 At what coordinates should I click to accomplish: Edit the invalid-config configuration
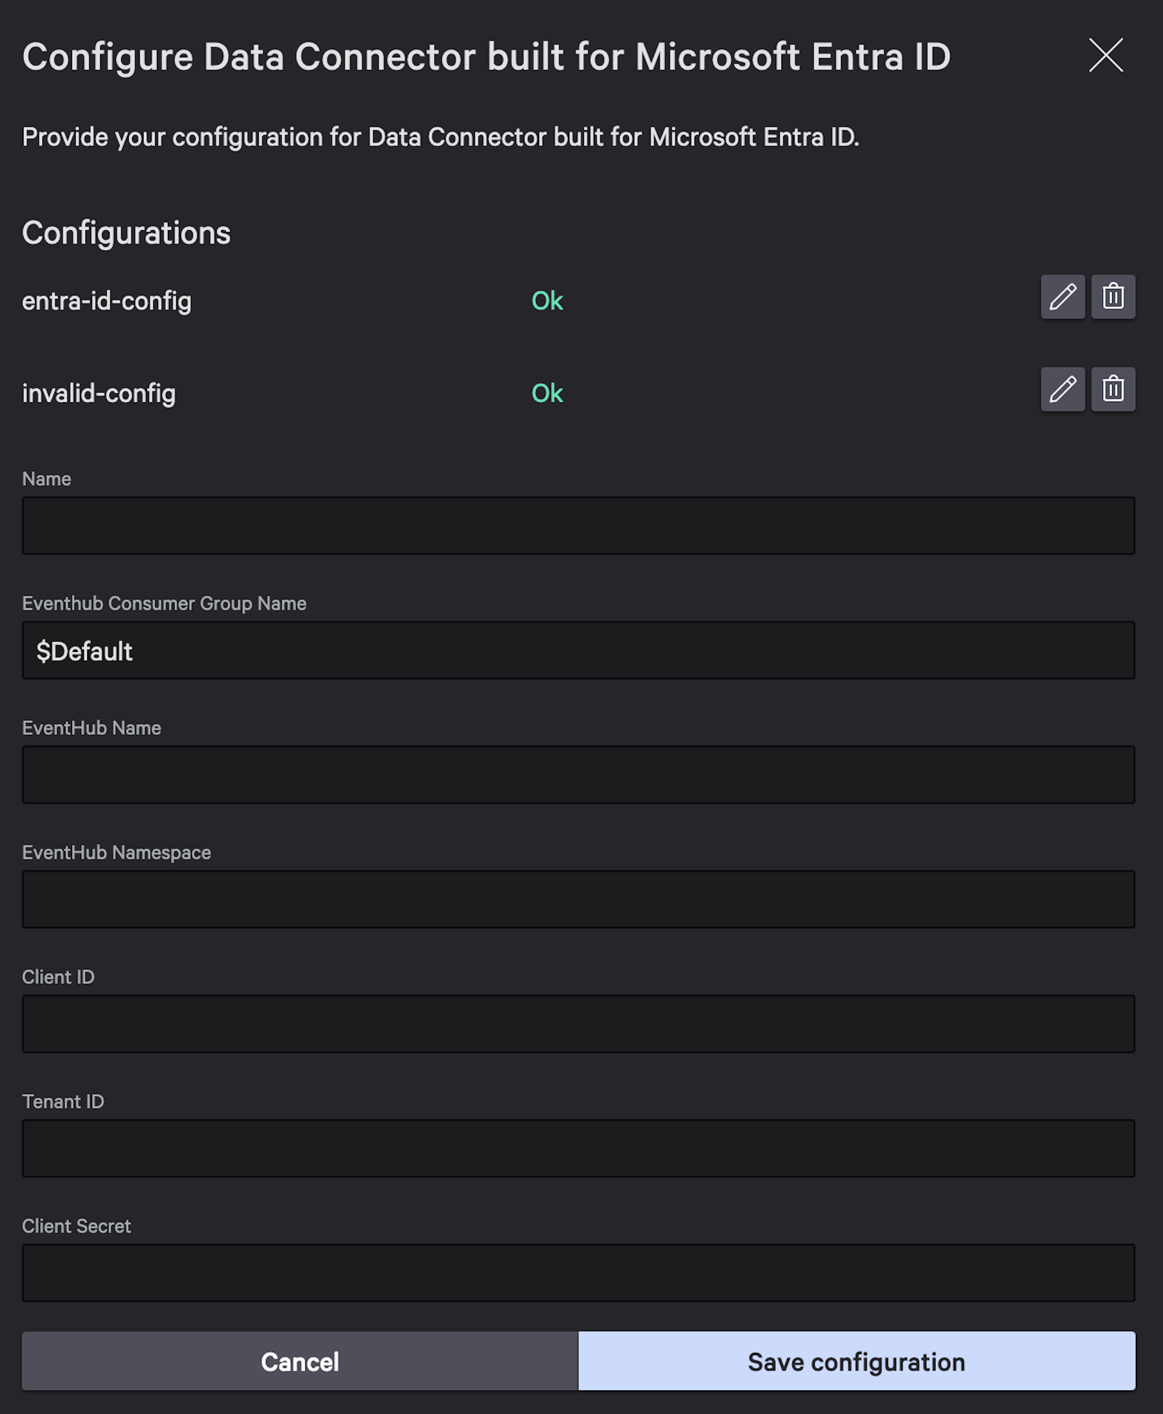click(x=1062, y=389)
